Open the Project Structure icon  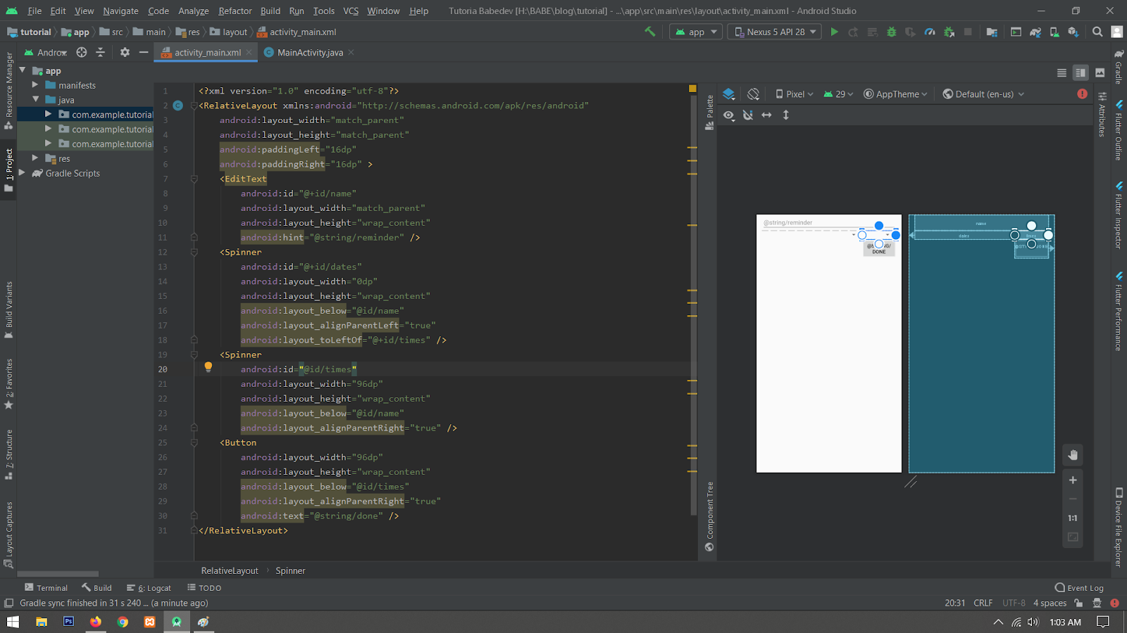click(x=992, y=32)
